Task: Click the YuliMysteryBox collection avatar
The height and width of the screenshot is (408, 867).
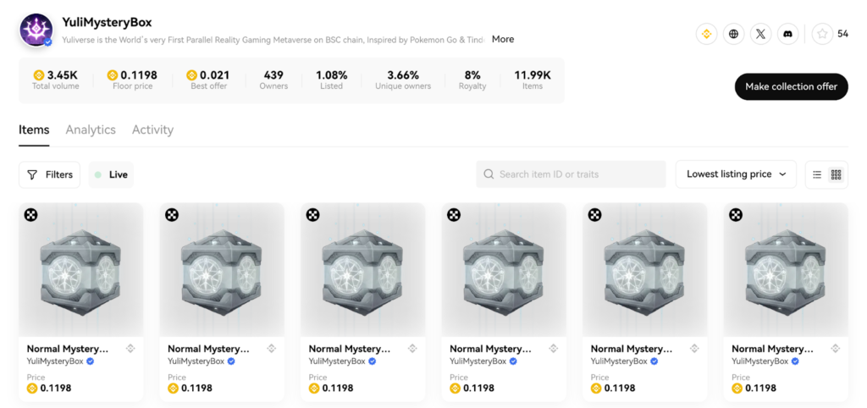Action: tap(36, 30)
